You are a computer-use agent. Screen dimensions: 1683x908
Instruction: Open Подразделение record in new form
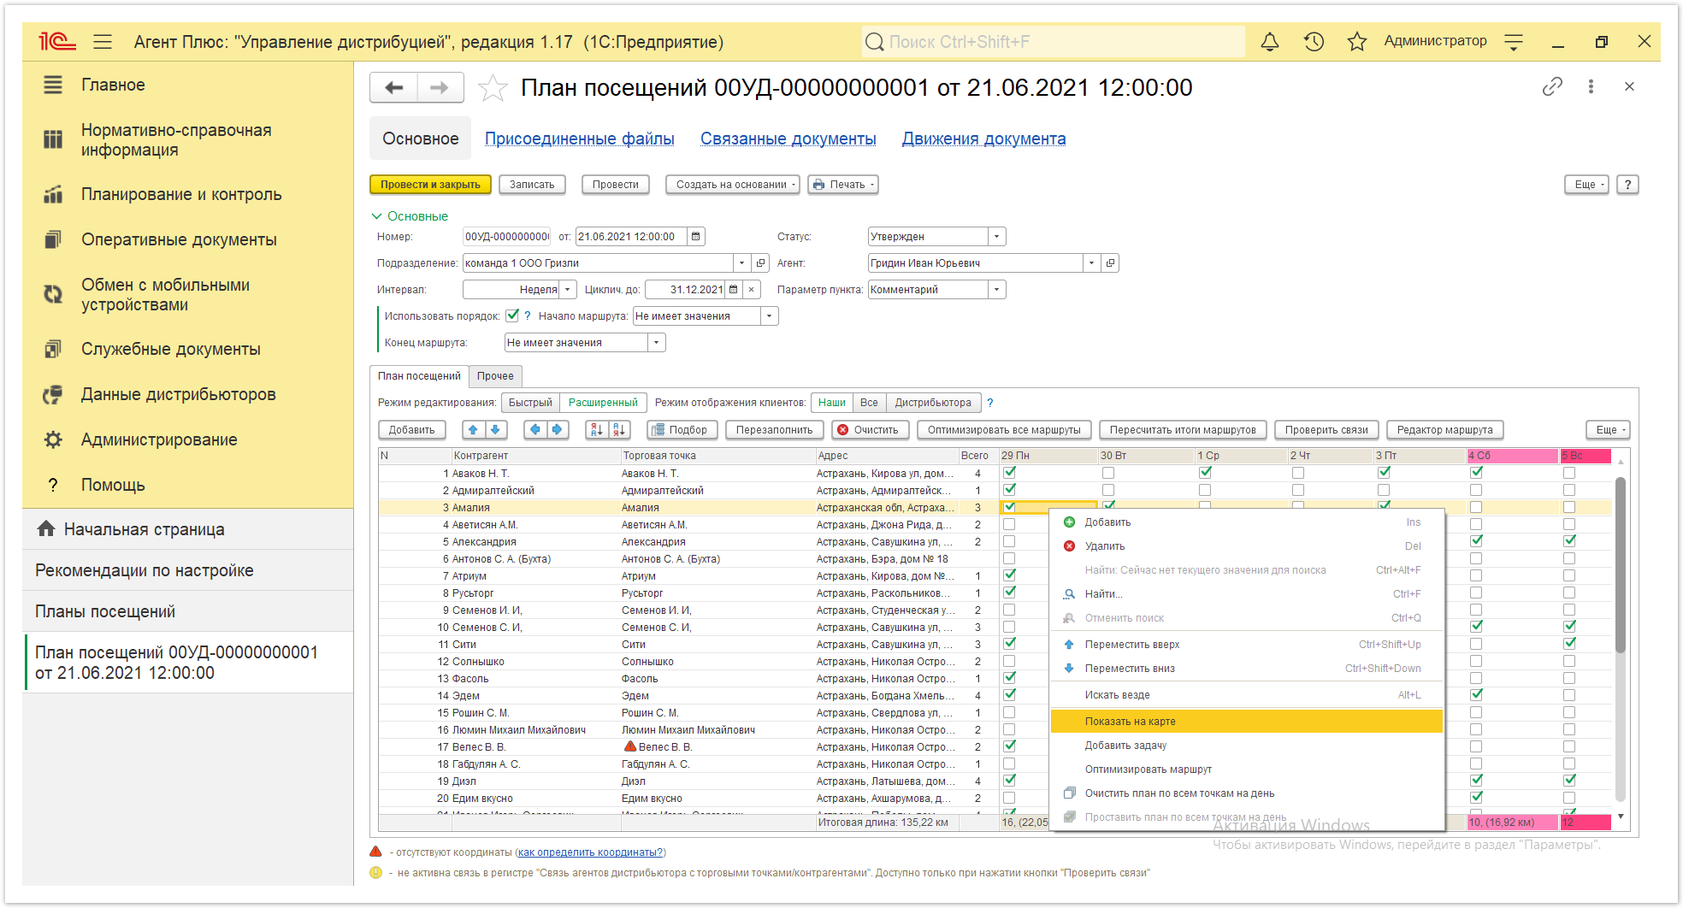pos(761,263)
